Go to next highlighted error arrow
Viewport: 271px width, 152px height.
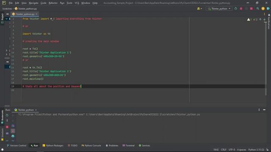click(264, 19)
